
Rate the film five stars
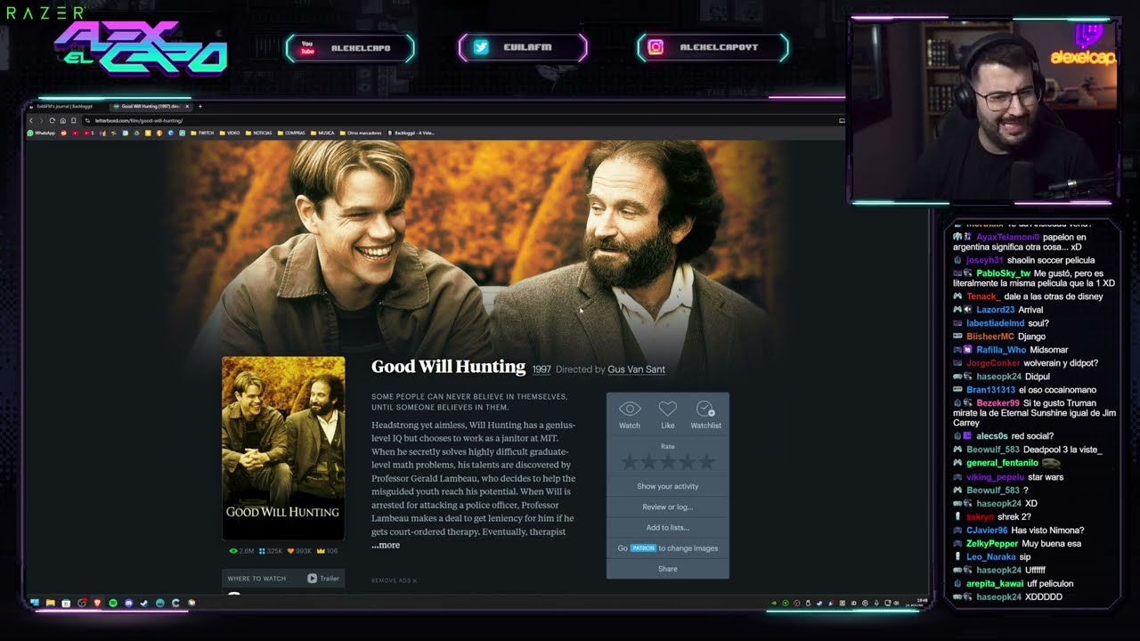706,461
